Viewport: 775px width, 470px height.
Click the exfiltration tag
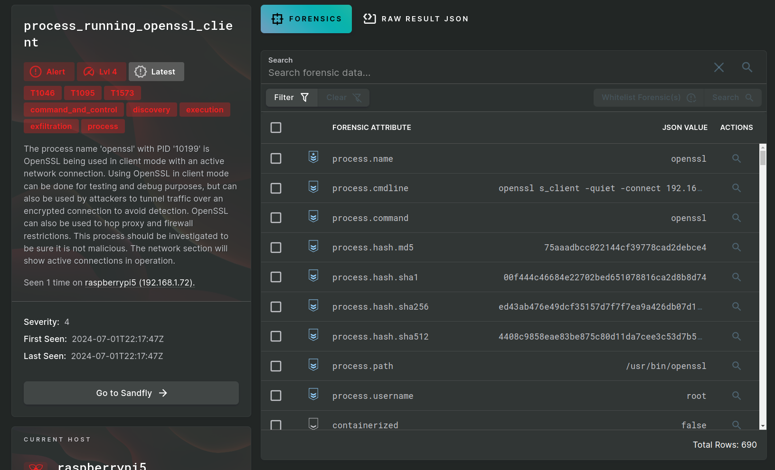51,126
